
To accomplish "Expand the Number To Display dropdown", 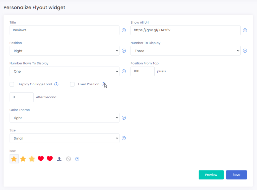I will [x=185, y=51].
